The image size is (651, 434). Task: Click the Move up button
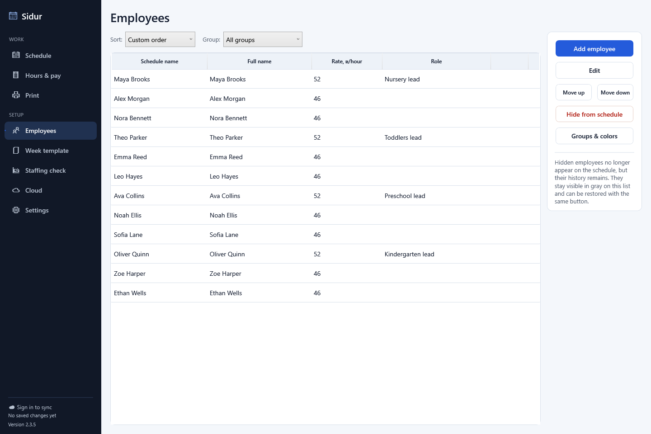click(573, 92)
